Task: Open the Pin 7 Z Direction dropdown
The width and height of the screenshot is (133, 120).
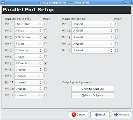Action: point(29,63)
